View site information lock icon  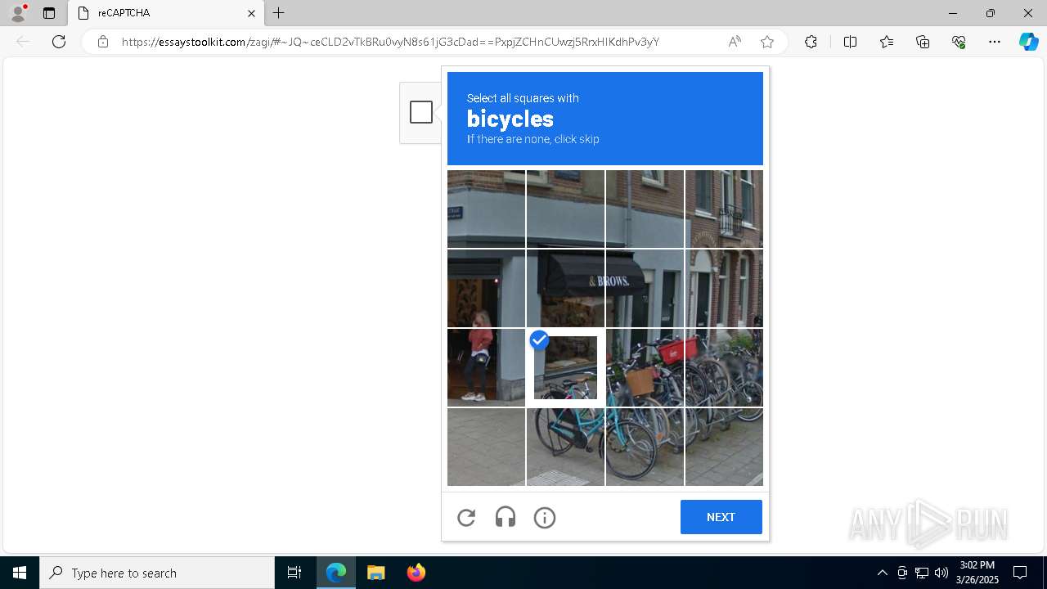[103, 42]
